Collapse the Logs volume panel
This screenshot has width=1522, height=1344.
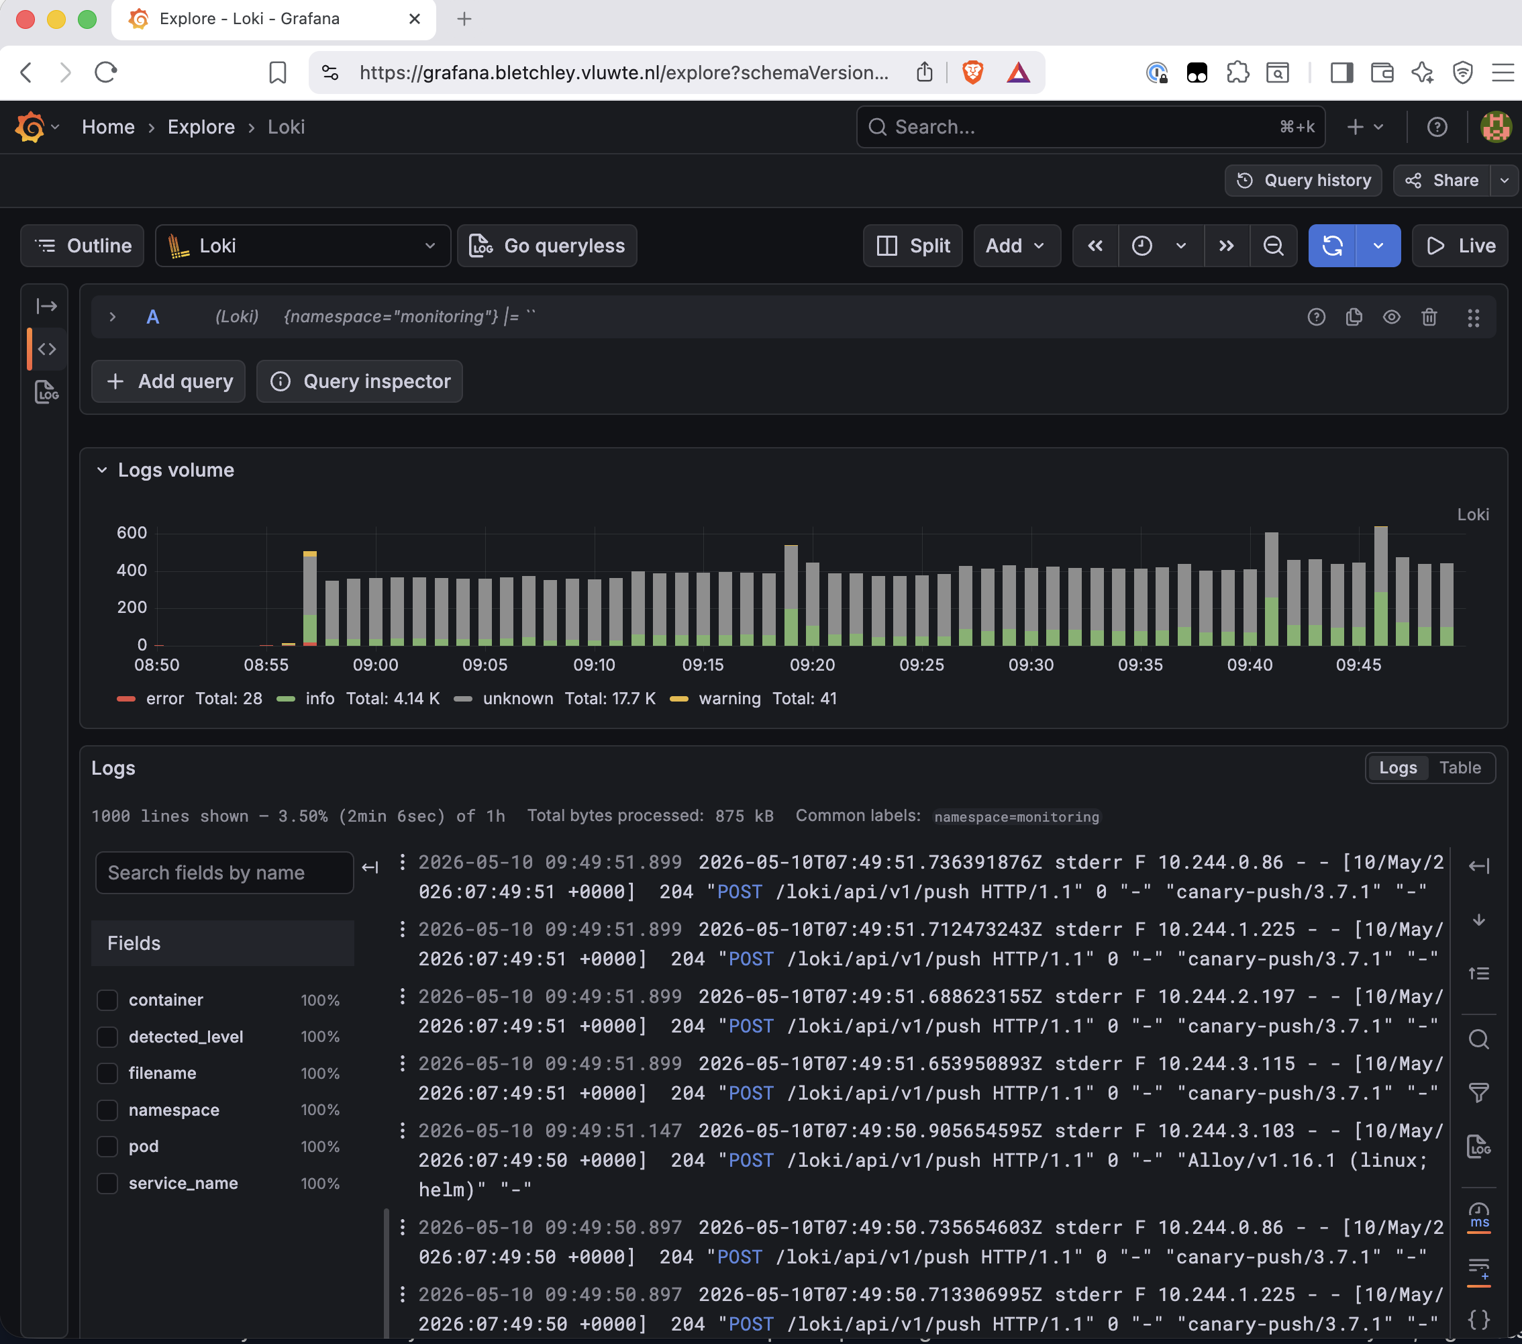point(102,470)
